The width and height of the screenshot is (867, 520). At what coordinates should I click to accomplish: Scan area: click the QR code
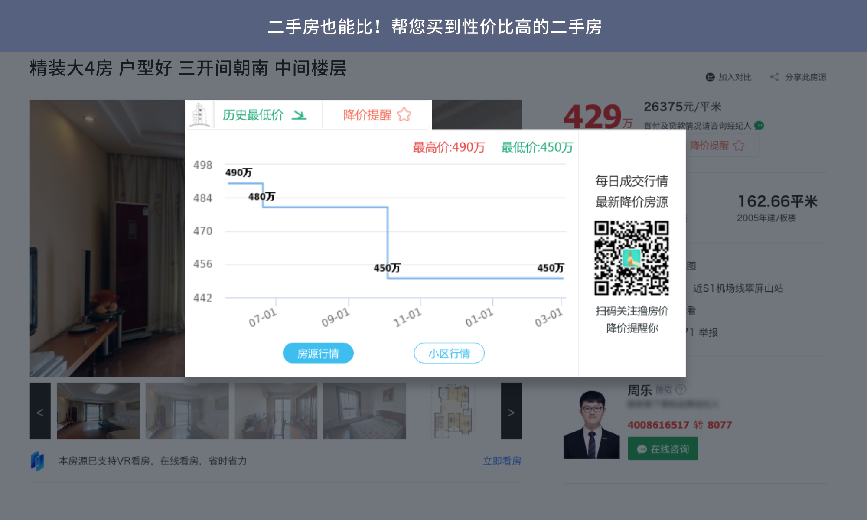tap(631, 258)
